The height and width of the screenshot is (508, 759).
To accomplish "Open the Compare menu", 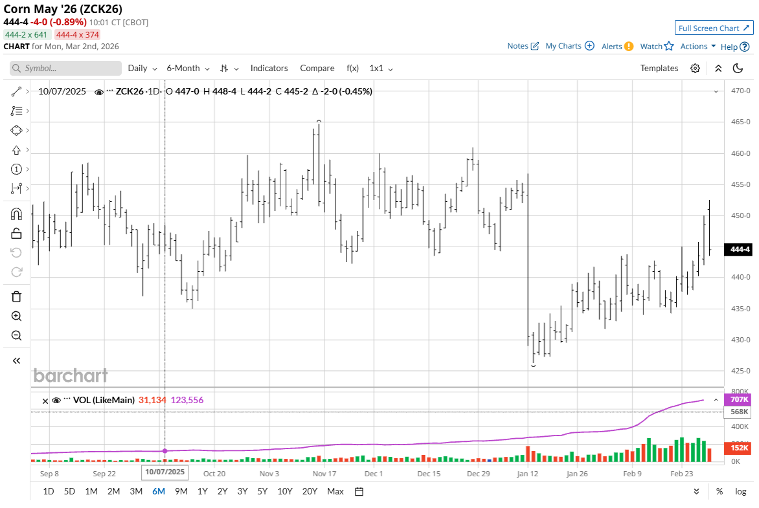I will (317, 68).
